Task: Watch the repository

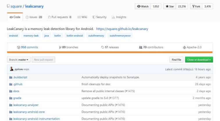Action: click(143, 6)
